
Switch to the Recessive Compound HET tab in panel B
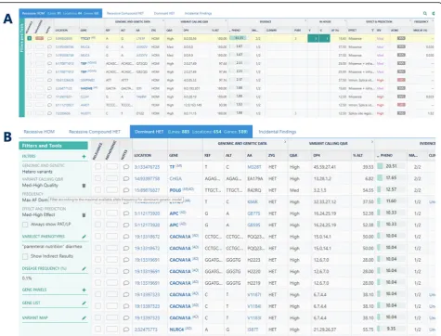pos(95,132)
